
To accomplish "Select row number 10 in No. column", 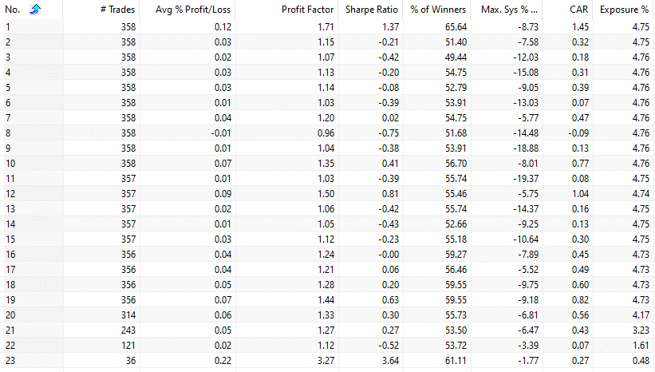I will click(10, 164).
